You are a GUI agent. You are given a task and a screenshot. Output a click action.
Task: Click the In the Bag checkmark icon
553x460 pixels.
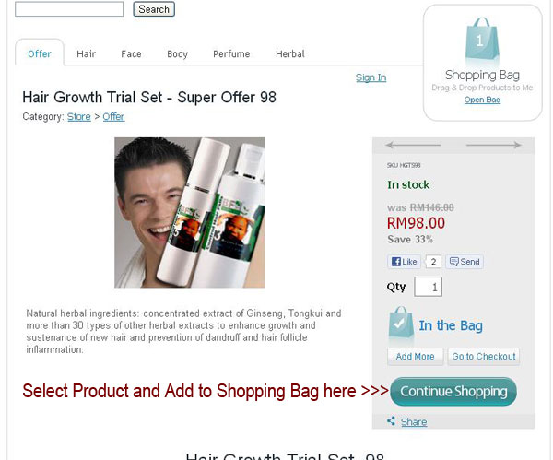click(401, 324)
